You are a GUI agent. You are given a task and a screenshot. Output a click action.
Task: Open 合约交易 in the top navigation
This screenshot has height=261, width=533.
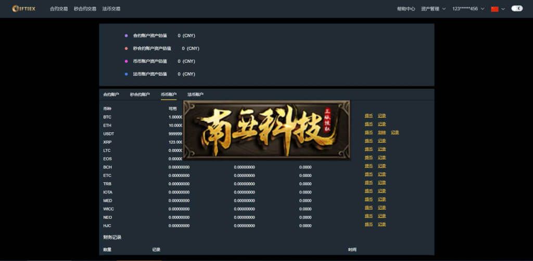[x=59, y=9]
